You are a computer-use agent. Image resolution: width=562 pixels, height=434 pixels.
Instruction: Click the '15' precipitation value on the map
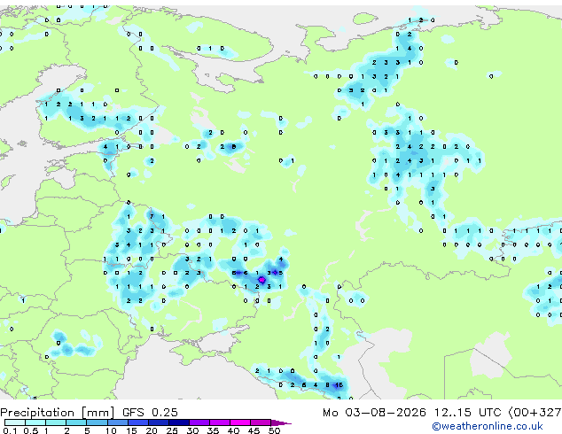pyautogui.click(x=339, y=385)
